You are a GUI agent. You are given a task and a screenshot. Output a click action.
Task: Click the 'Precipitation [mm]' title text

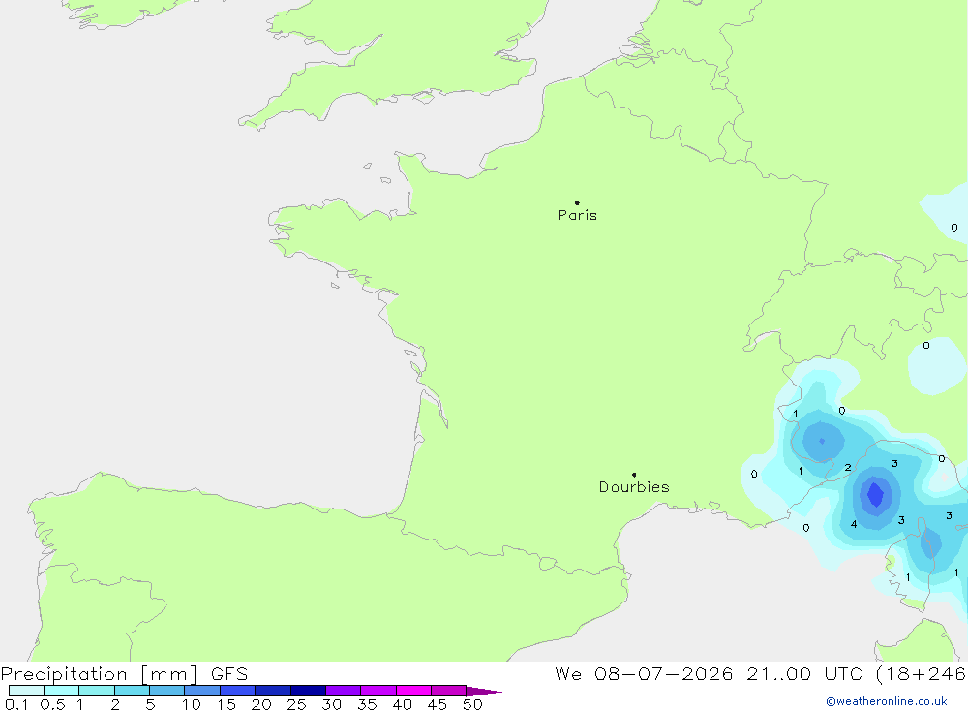(99, 673)
